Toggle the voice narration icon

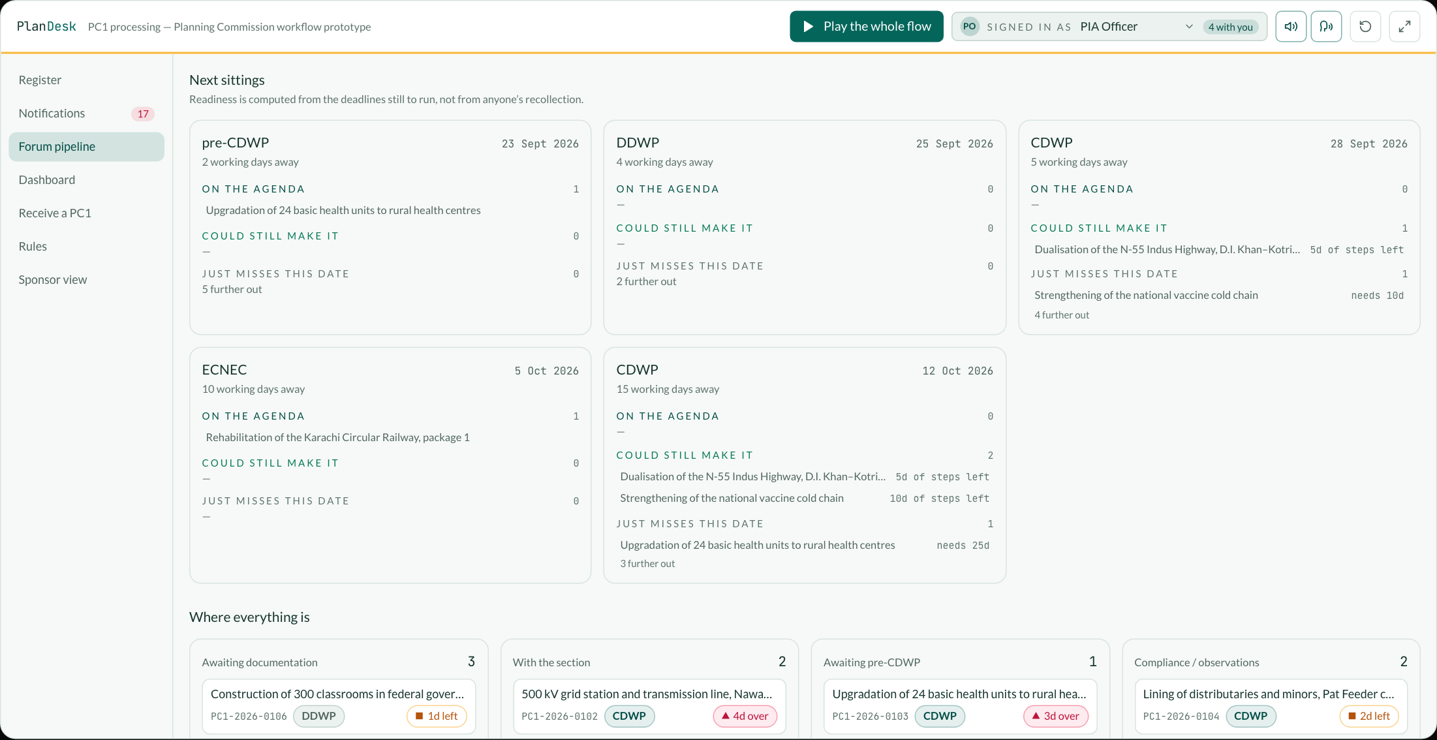coord(1326,27)
